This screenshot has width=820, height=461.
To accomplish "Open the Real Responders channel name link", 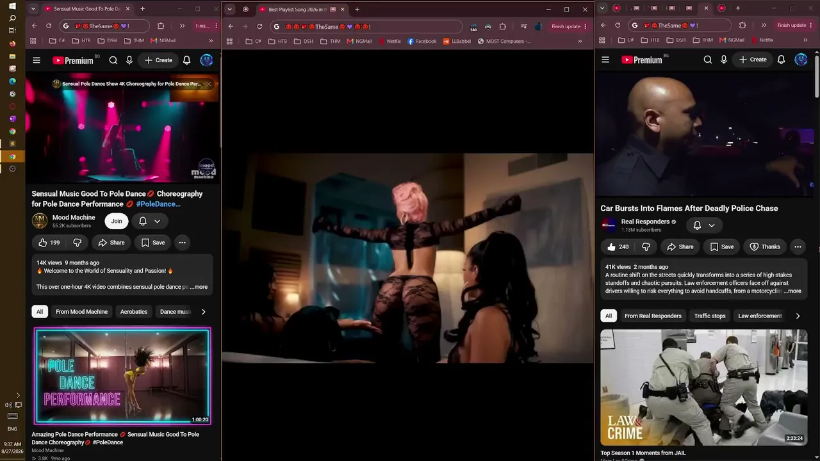I will coord(645,222).
